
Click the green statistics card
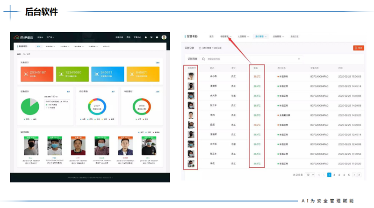(x=72, y=74)
